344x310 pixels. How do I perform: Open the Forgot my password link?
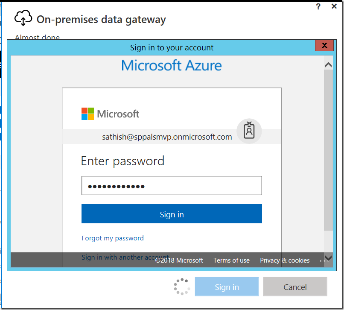[113, 238]
